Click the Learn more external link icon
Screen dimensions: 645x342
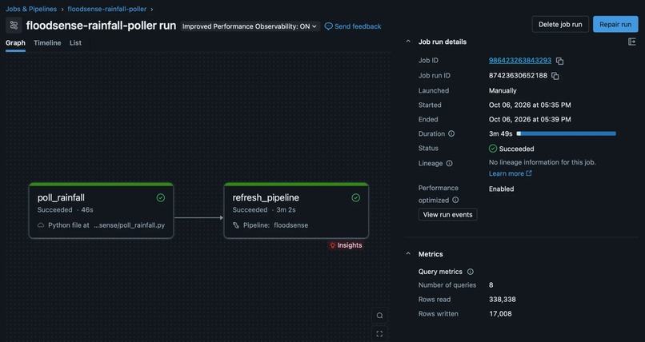[x=529, y=173]
